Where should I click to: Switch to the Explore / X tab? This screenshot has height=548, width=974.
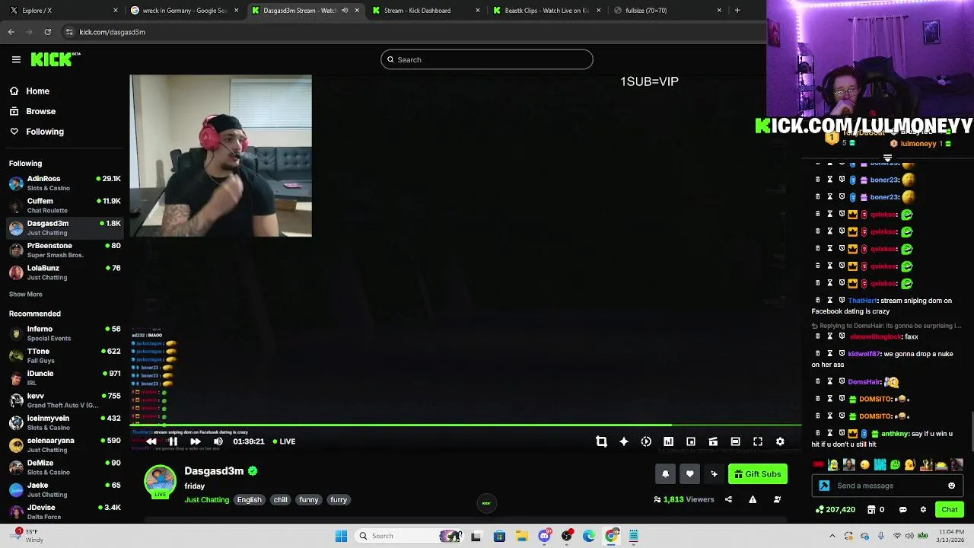[x=62, y=11]
